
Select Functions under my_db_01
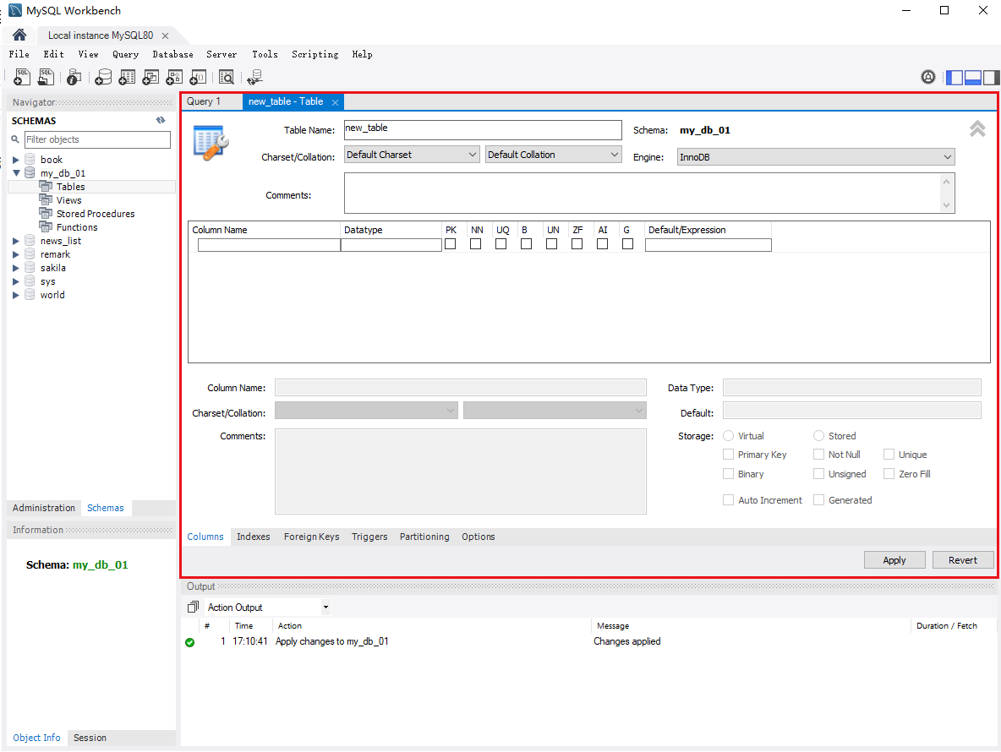77,227
